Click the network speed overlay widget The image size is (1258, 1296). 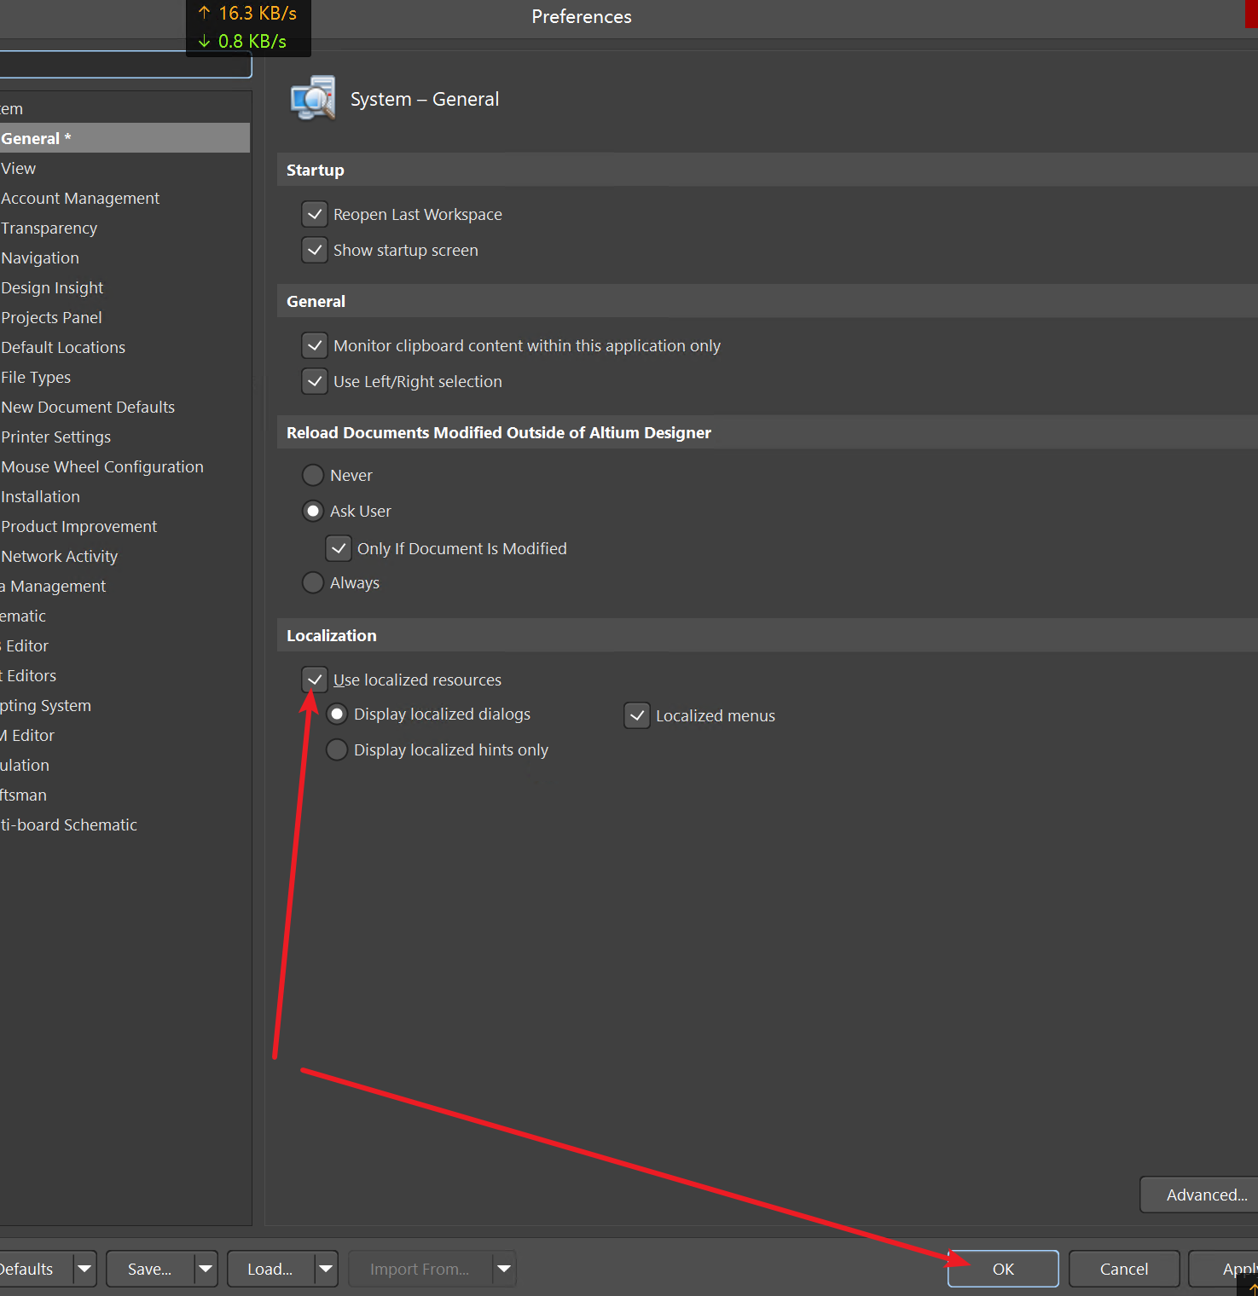click(248, 27)
